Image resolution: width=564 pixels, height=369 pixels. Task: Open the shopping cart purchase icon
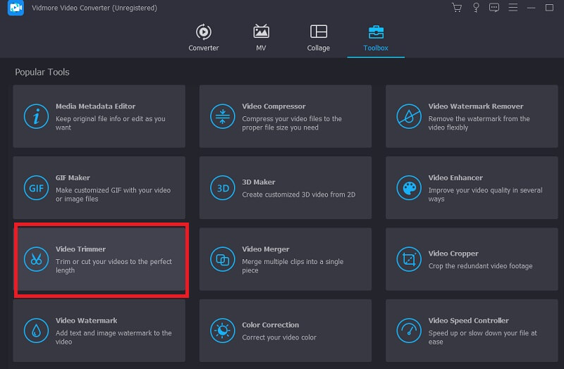(457, 8)
